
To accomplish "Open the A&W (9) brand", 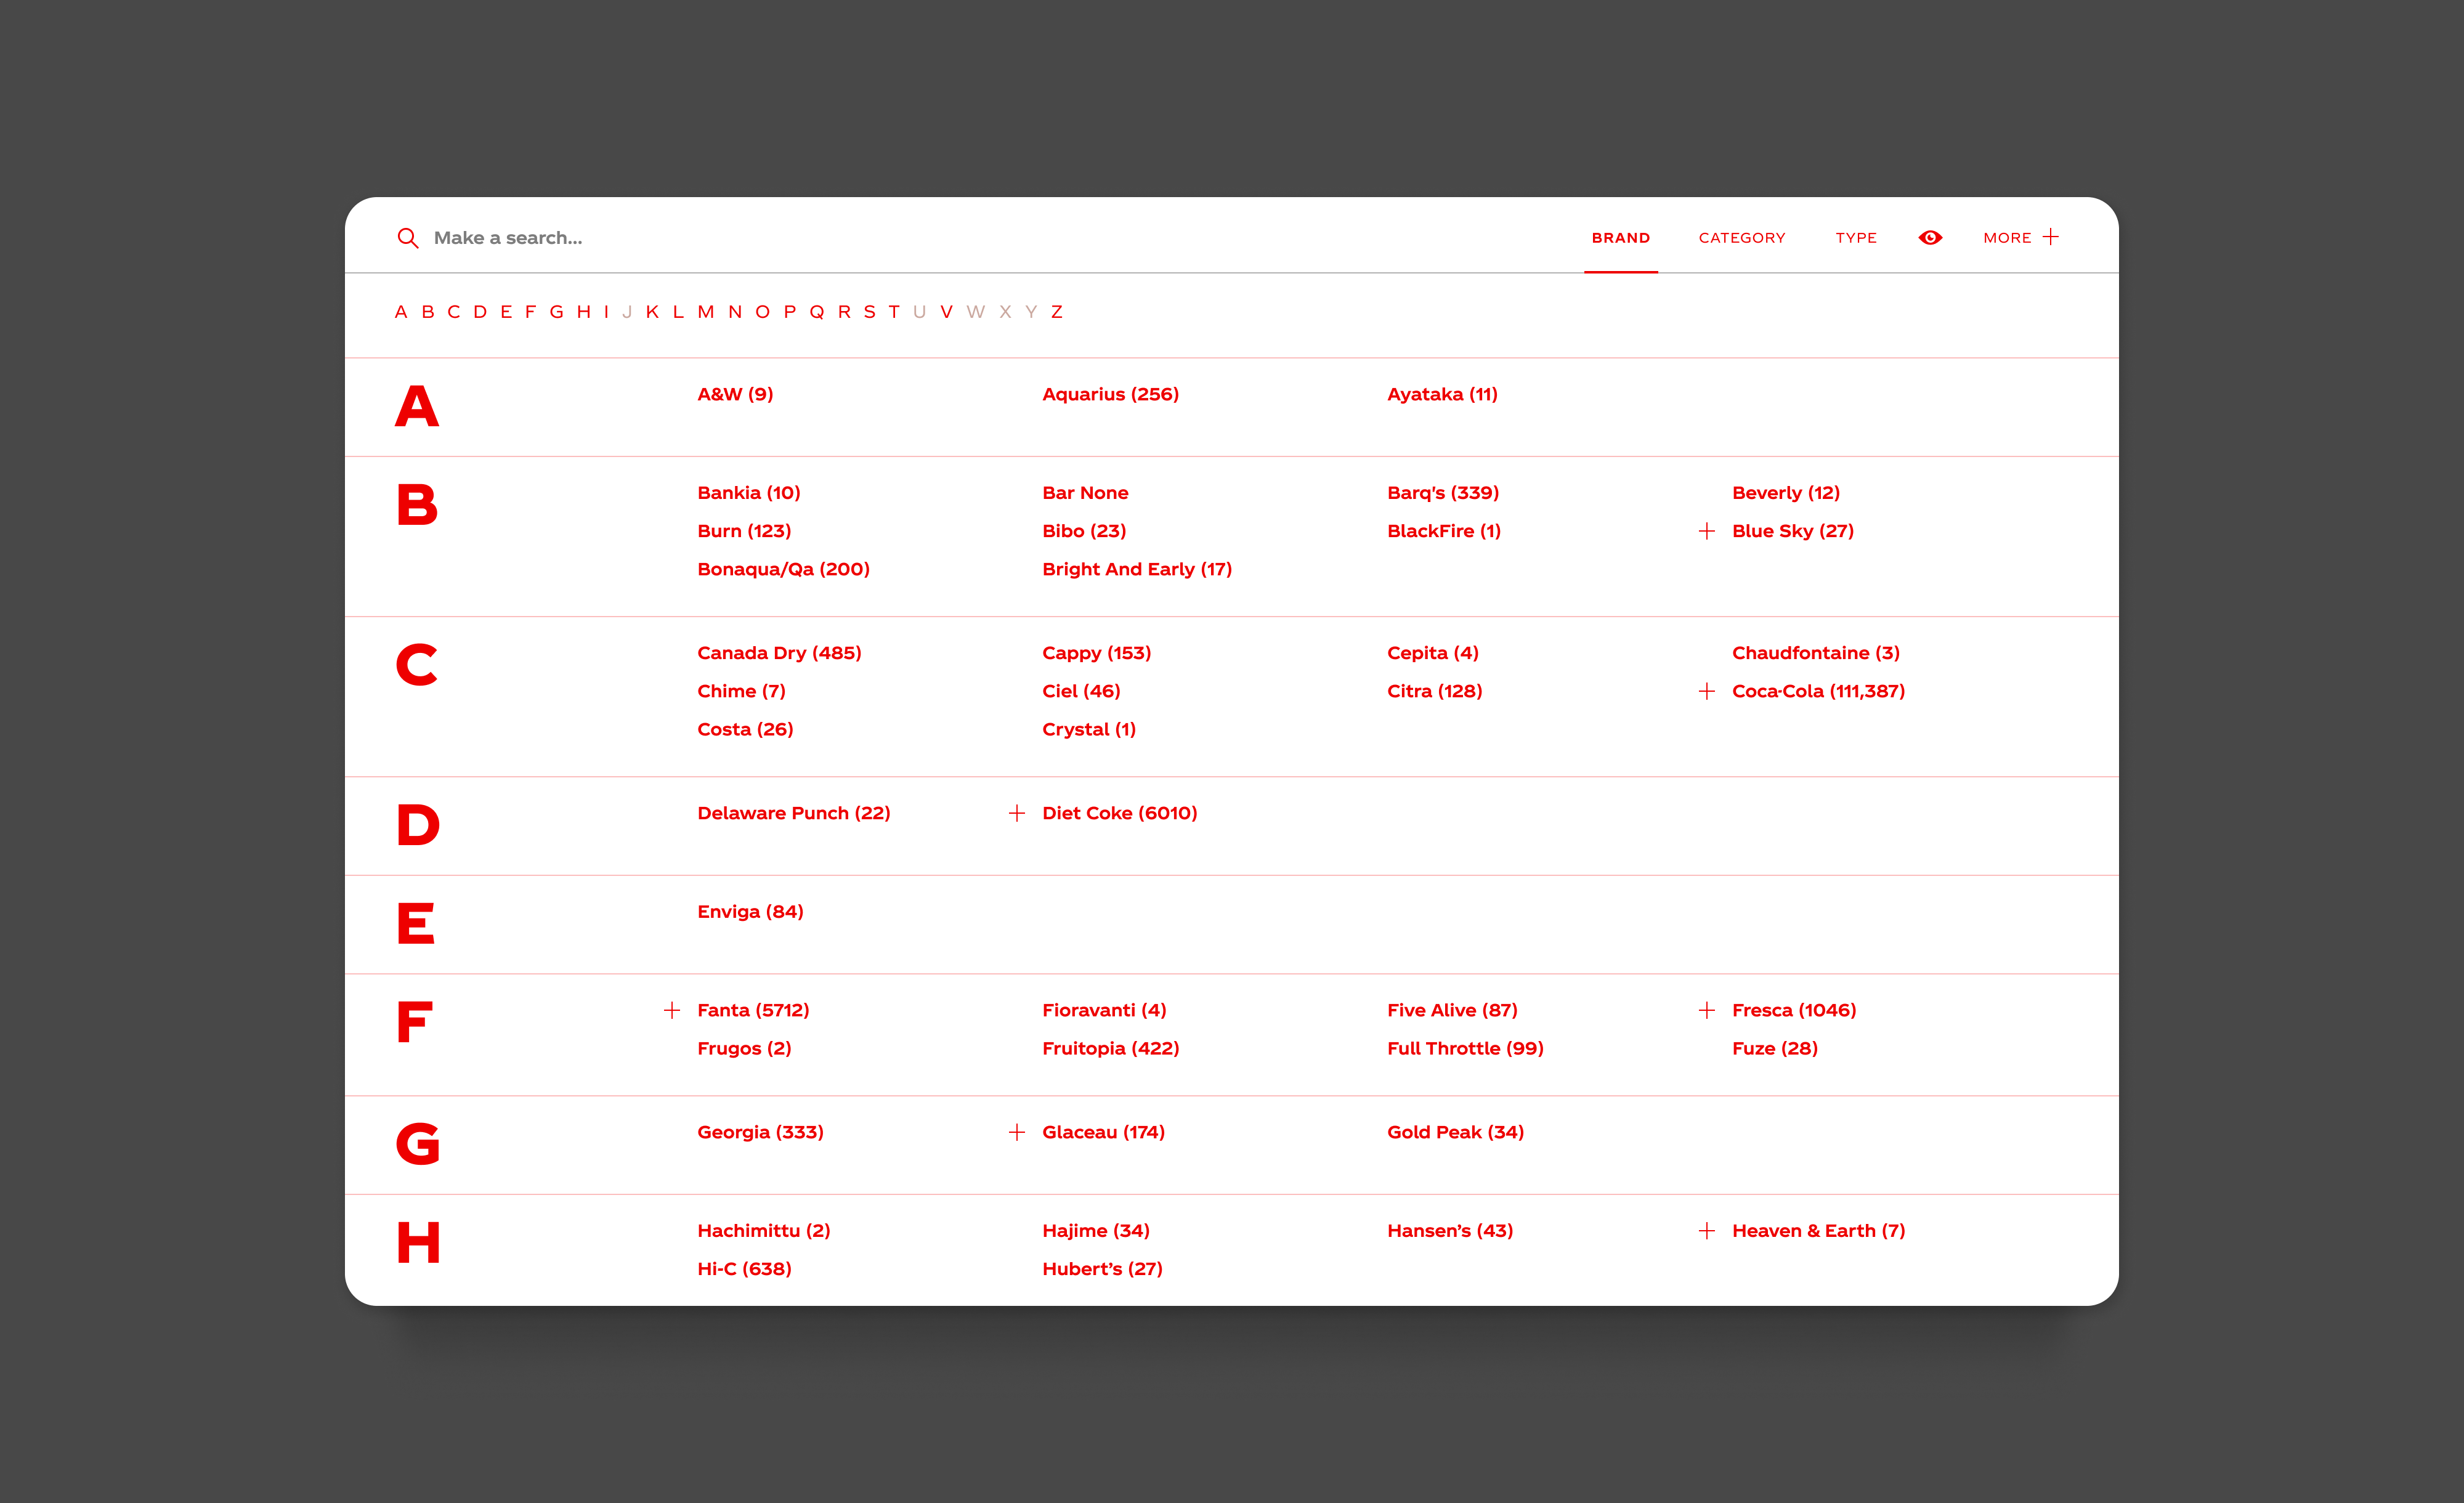I will click(x=735, y=394).
